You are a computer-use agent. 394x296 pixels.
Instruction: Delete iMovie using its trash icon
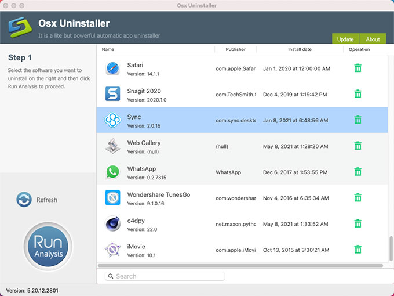click(x=357, y=250)
